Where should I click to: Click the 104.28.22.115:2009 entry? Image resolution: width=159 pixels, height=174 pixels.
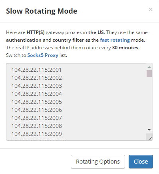pyautogui.click(x=36, y=134)
